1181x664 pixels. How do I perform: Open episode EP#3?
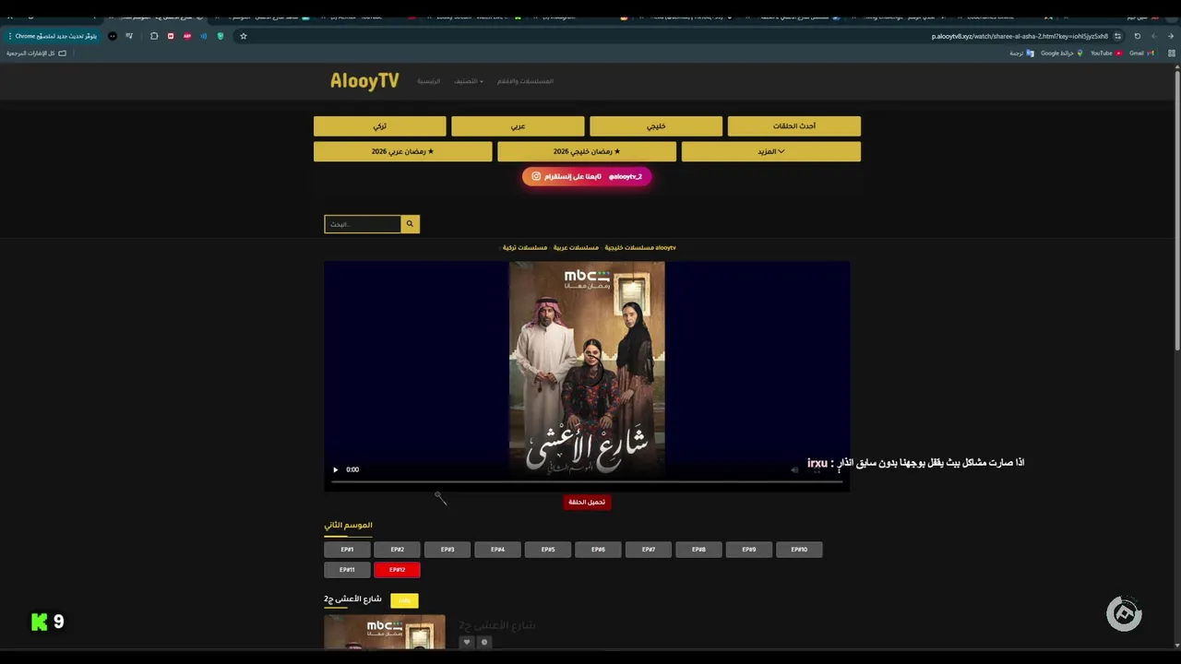[447, 550]
